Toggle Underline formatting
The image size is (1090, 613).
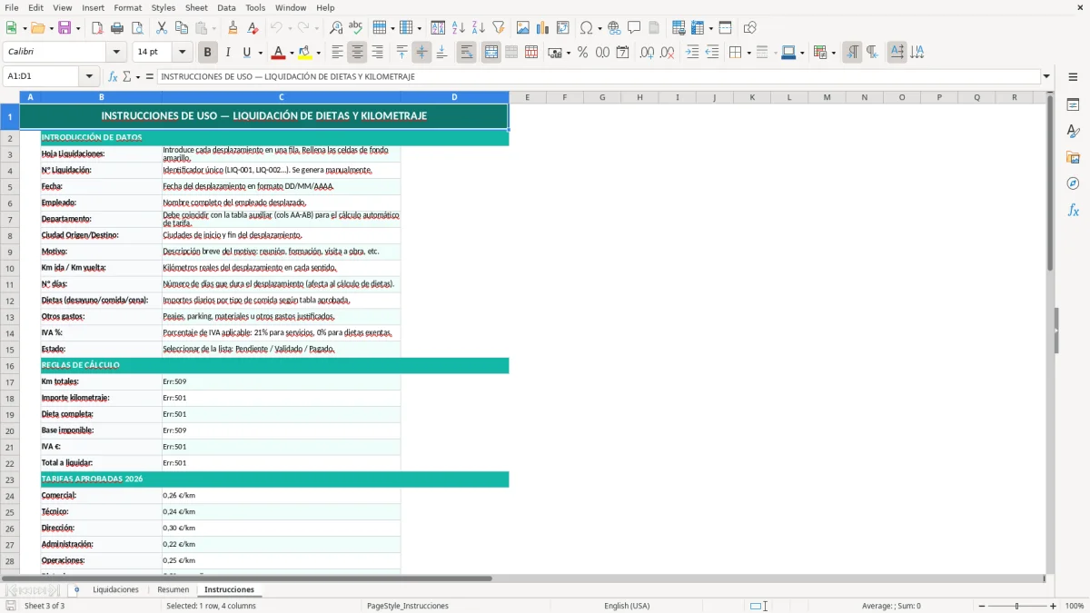tap(245, 53)
